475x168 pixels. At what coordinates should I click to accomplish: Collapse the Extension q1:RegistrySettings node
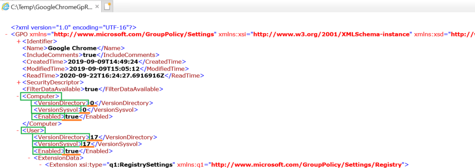(41, 165)
